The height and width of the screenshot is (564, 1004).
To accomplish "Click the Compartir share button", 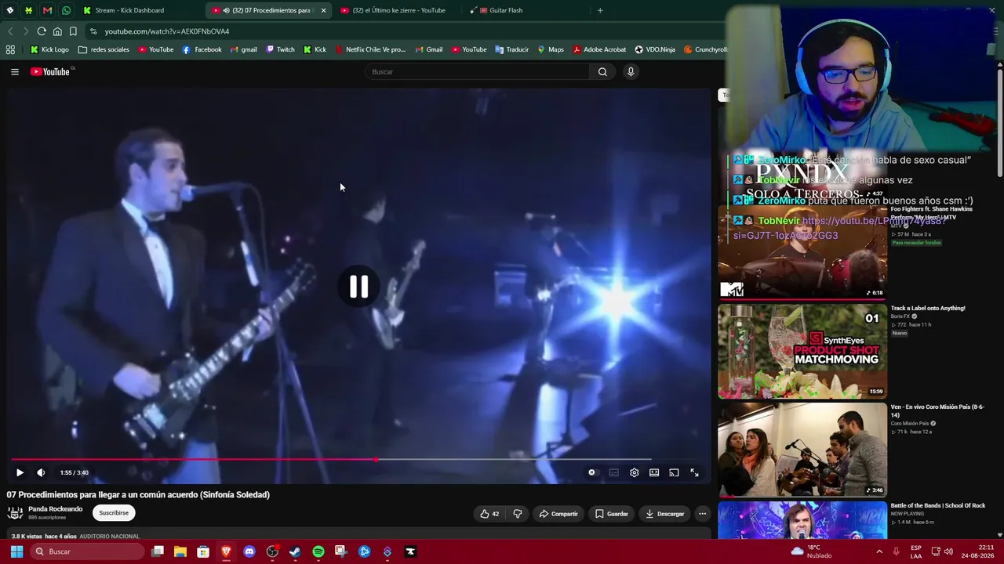I will 558,514.
